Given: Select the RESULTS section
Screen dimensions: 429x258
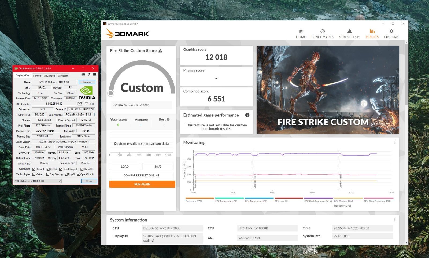Looking at the screenshot, I should pos(372,34).
